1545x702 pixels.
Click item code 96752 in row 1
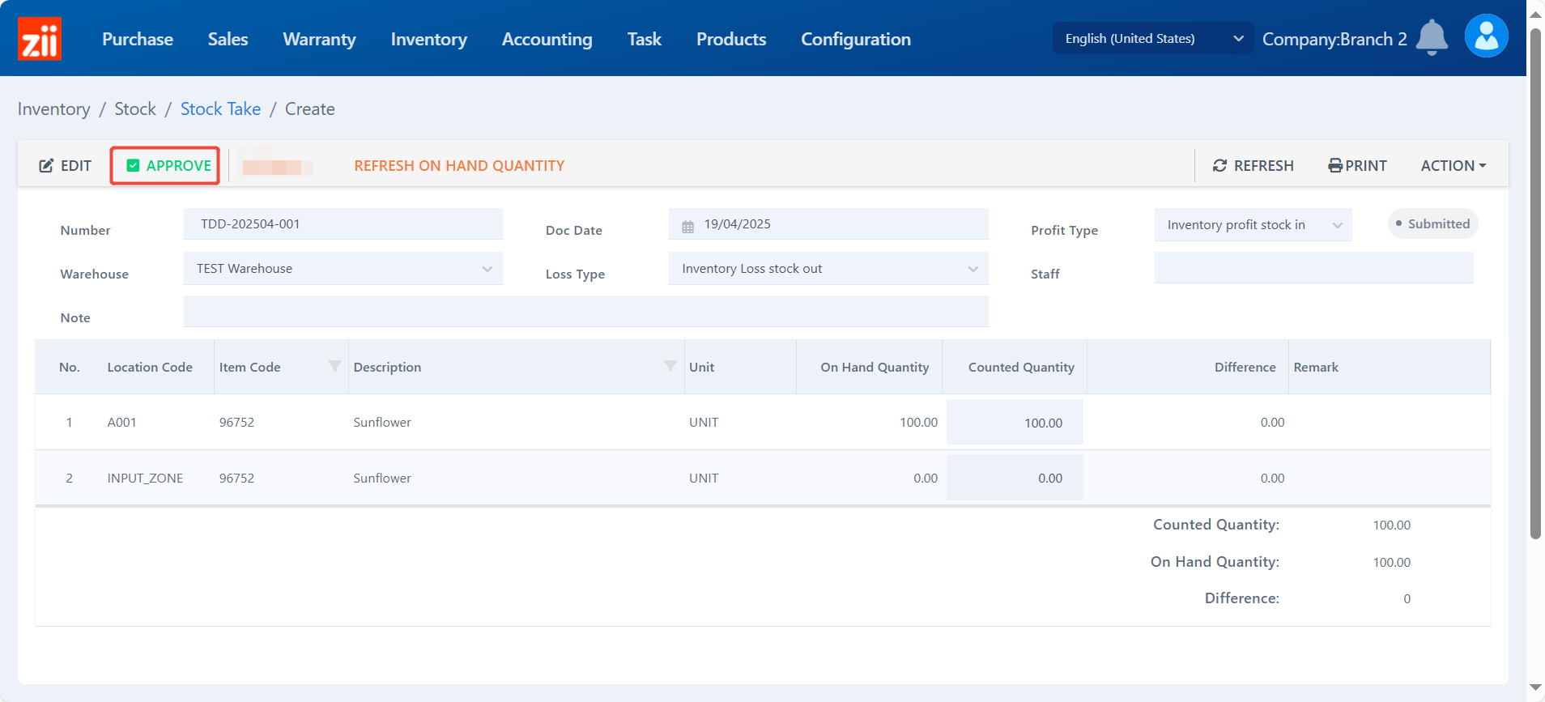[236, 422]
